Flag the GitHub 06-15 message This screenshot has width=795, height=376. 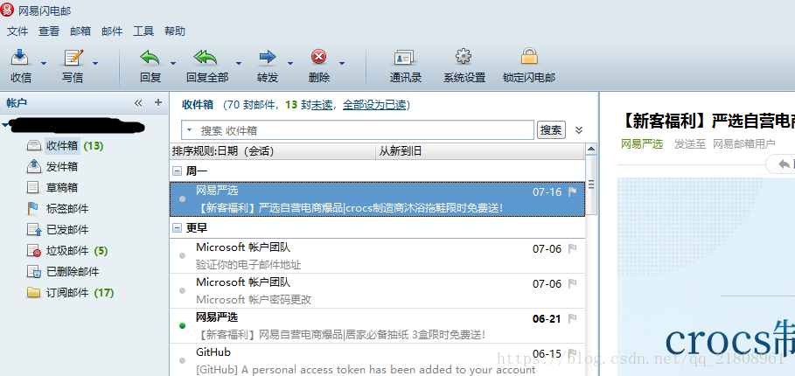(573, 353)
